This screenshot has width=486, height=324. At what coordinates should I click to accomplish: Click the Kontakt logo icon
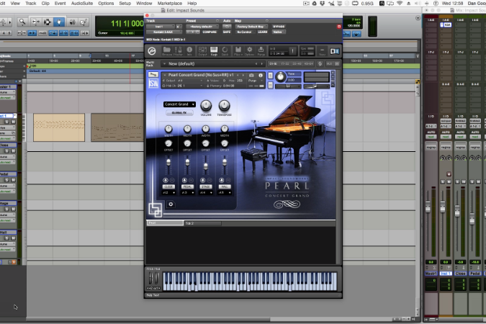pos(152,51)
